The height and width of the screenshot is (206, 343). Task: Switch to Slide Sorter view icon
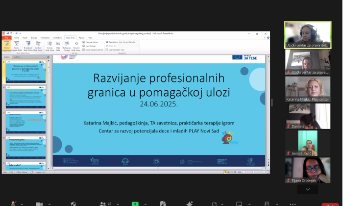click(x=228, y=172)
